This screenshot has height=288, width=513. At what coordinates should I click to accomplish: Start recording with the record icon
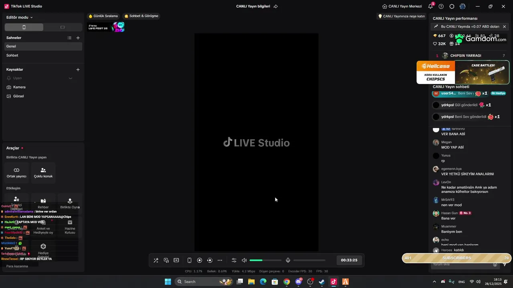200,260
